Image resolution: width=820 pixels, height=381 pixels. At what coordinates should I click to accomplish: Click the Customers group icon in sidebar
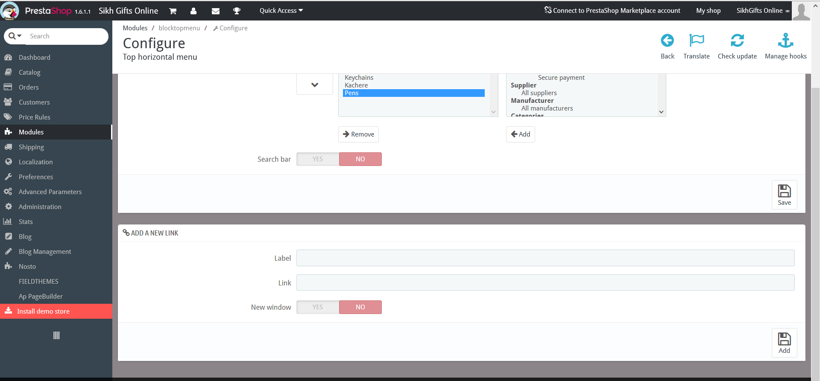(8, 102)
